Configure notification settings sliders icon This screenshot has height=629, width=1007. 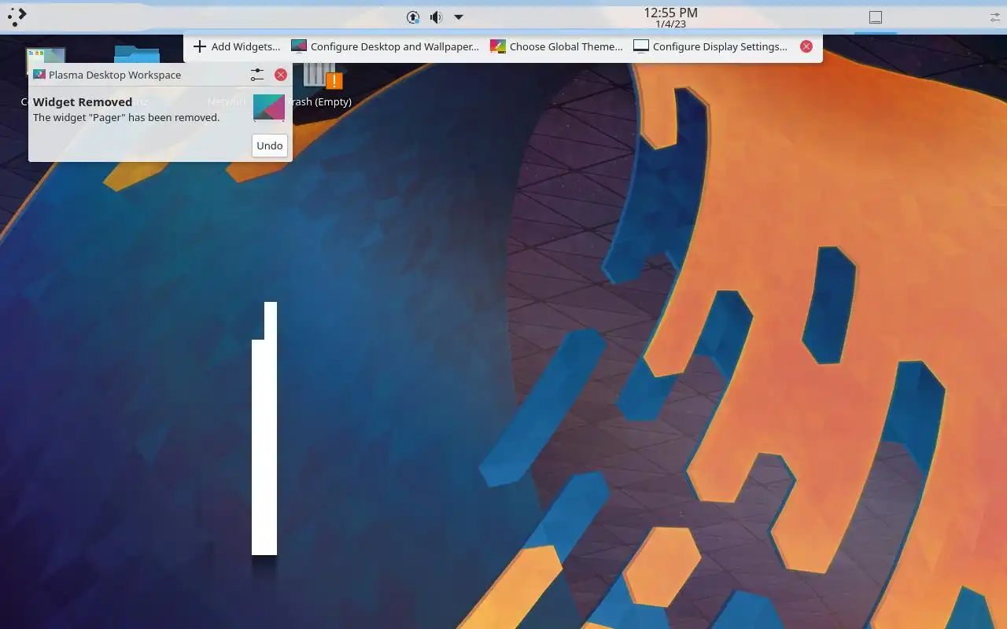click(257, 75)
